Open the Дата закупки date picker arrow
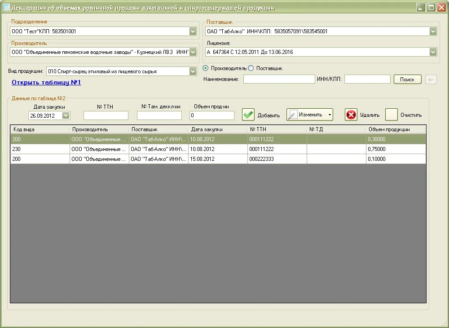 pyautogui.click(x=66, y=115)
